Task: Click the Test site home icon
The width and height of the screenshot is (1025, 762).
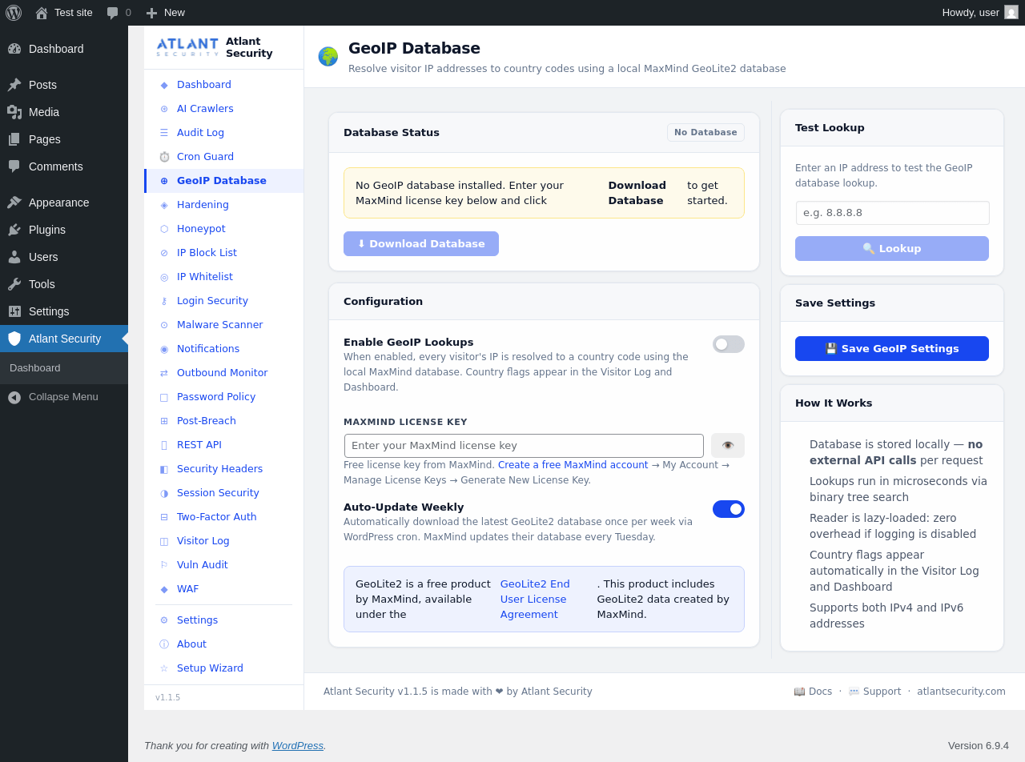Action: click(42, 13)
